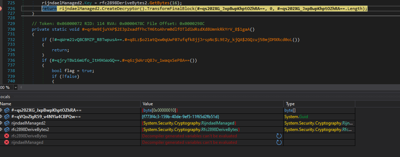
Task: Click 'Decompiler generated variables can't be evaluated' for rfc2898DeriveBytes
Action: point(190,136)
